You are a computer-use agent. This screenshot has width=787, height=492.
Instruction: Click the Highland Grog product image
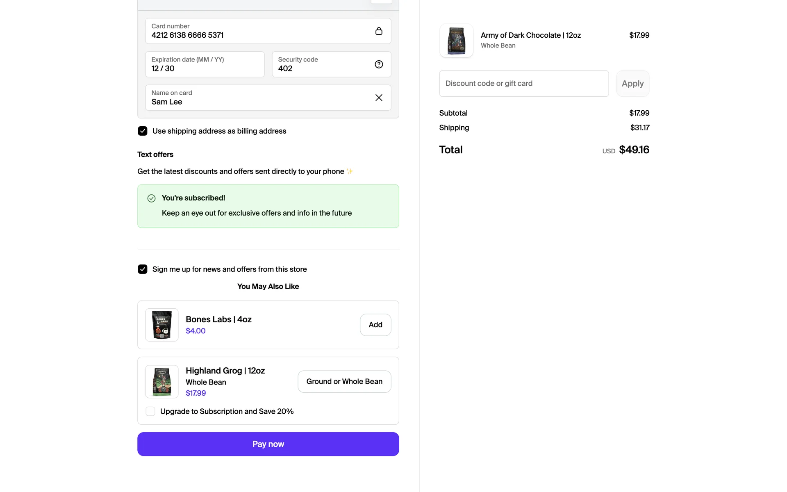tap(162, 381)
